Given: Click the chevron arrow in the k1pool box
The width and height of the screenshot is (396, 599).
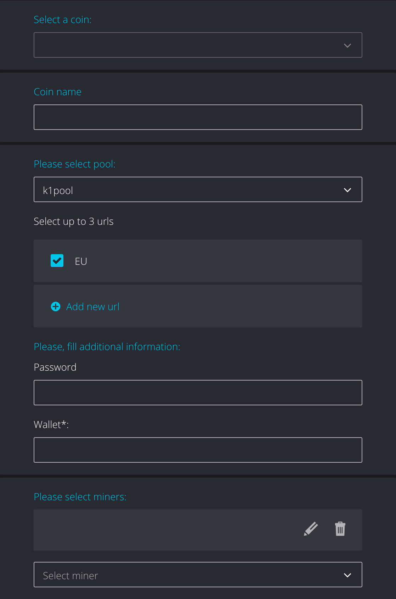Looking at the screenshot, I should [x=347, y=190].
